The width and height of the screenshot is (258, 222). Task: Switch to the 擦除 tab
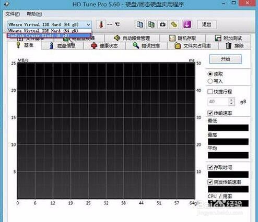click(x=234, y=46)
